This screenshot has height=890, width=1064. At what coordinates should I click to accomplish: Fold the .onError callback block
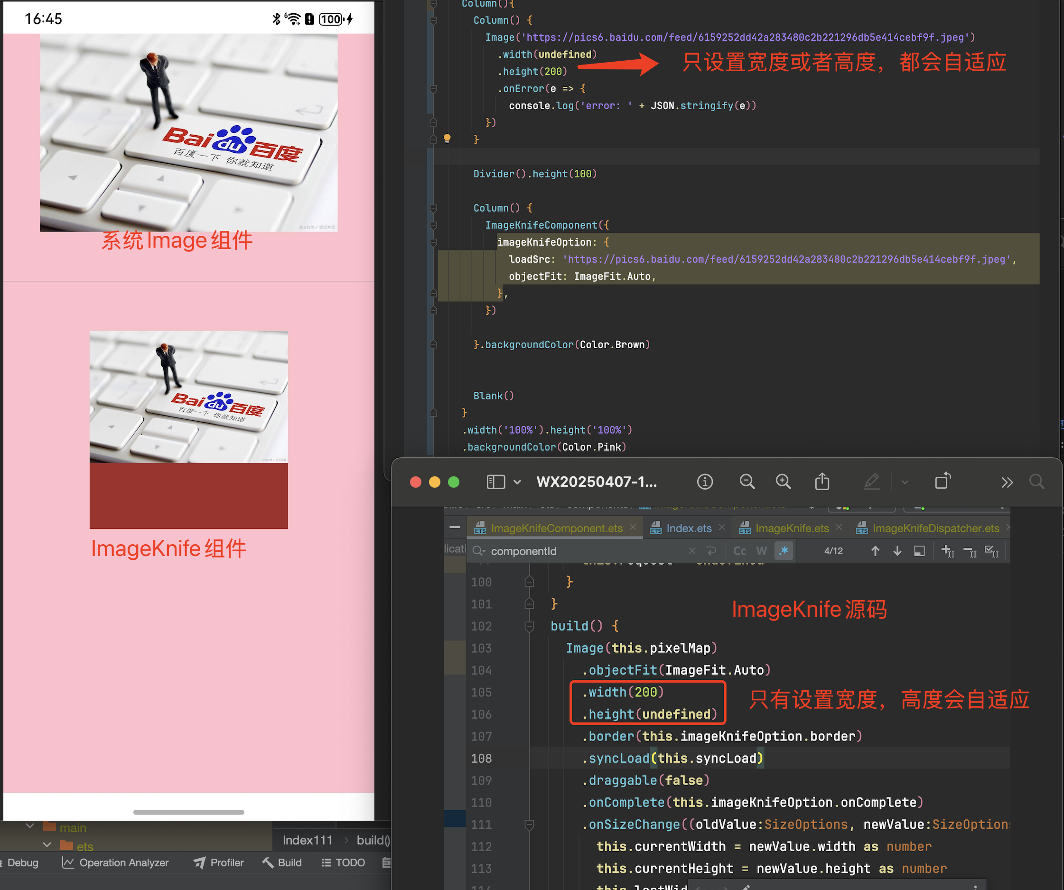[x=433, y=89]
